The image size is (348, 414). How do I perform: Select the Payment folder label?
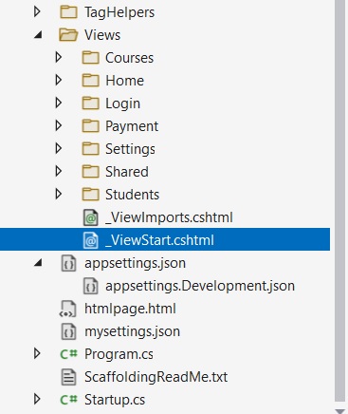(132, 126)
